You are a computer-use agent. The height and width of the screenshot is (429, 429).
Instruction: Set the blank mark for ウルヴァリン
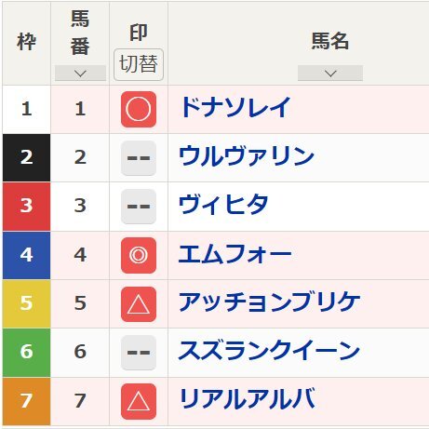[x=139, y=158]
